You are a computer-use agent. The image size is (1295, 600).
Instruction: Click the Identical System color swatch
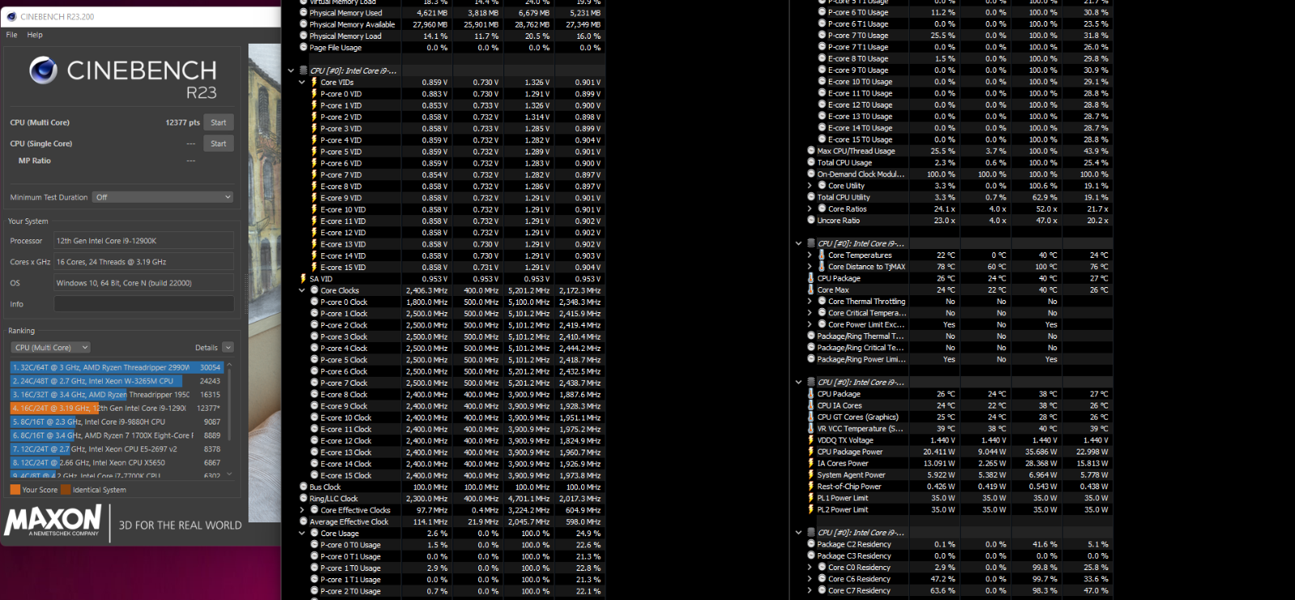point(66,489)
